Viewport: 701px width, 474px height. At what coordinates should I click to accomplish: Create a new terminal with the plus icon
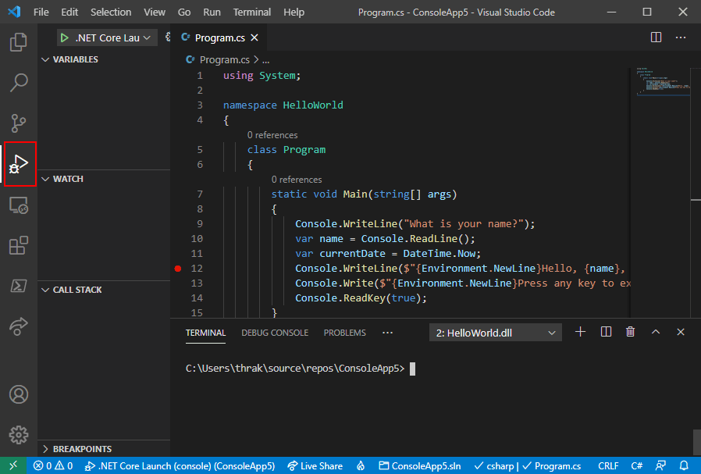pyautogui.click(x=580, y=331)
